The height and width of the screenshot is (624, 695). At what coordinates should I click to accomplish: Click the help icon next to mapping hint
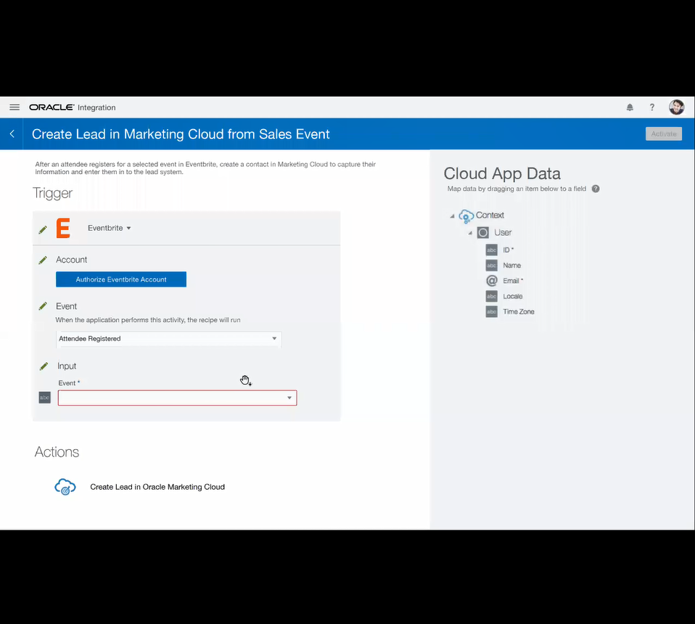(596, 189)
